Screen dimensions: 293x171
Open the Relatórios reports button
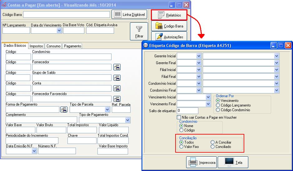click(169, 15)
